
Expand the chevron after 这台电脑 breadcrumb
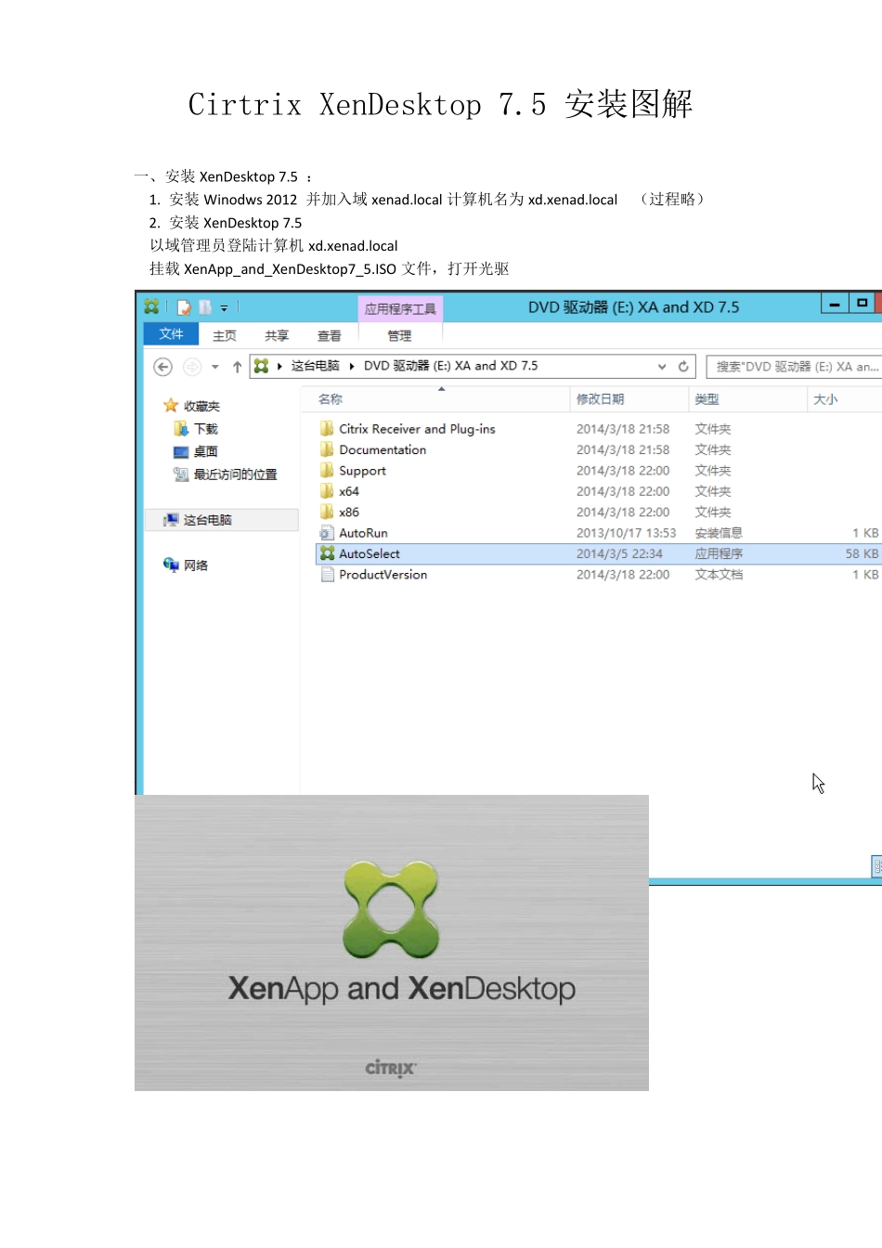click(x=352, y=366)
